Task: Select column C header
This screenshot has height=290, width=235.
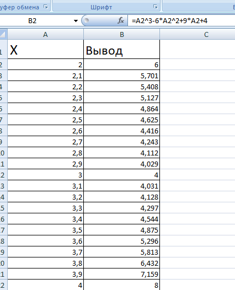Action: pyautogui.click(x=197, y=34)
